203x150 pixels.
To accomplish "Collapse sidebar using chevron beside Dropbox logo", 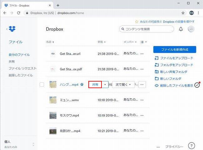I will coord(7,29).
